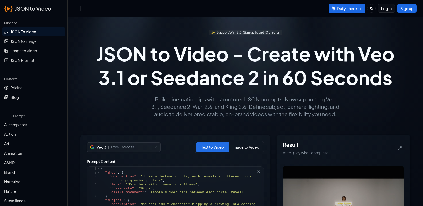Click the result video preview thumbnail
423x206 pixels.
point(343,186)
